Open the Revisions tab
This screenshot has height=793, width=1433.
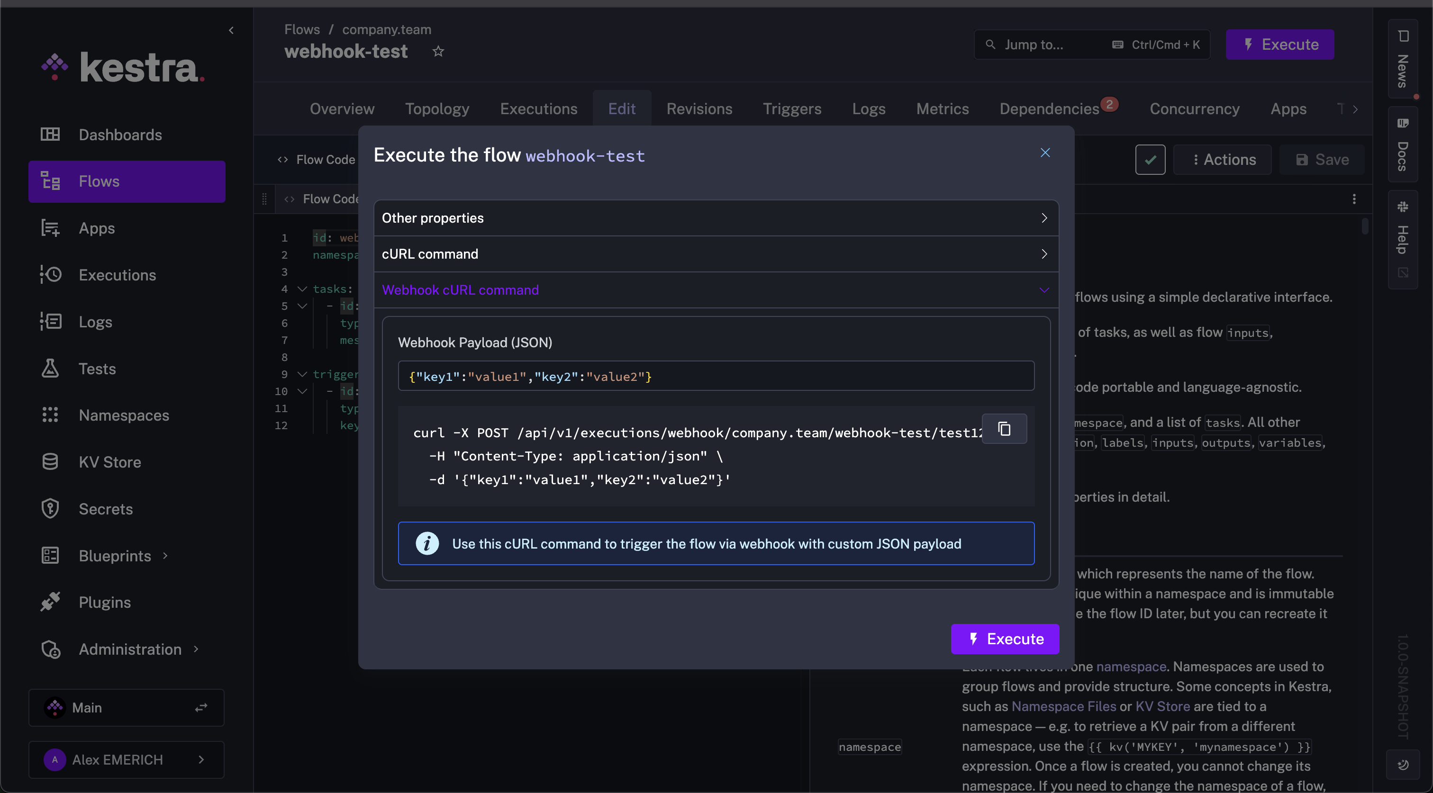[x=699, y=108]
